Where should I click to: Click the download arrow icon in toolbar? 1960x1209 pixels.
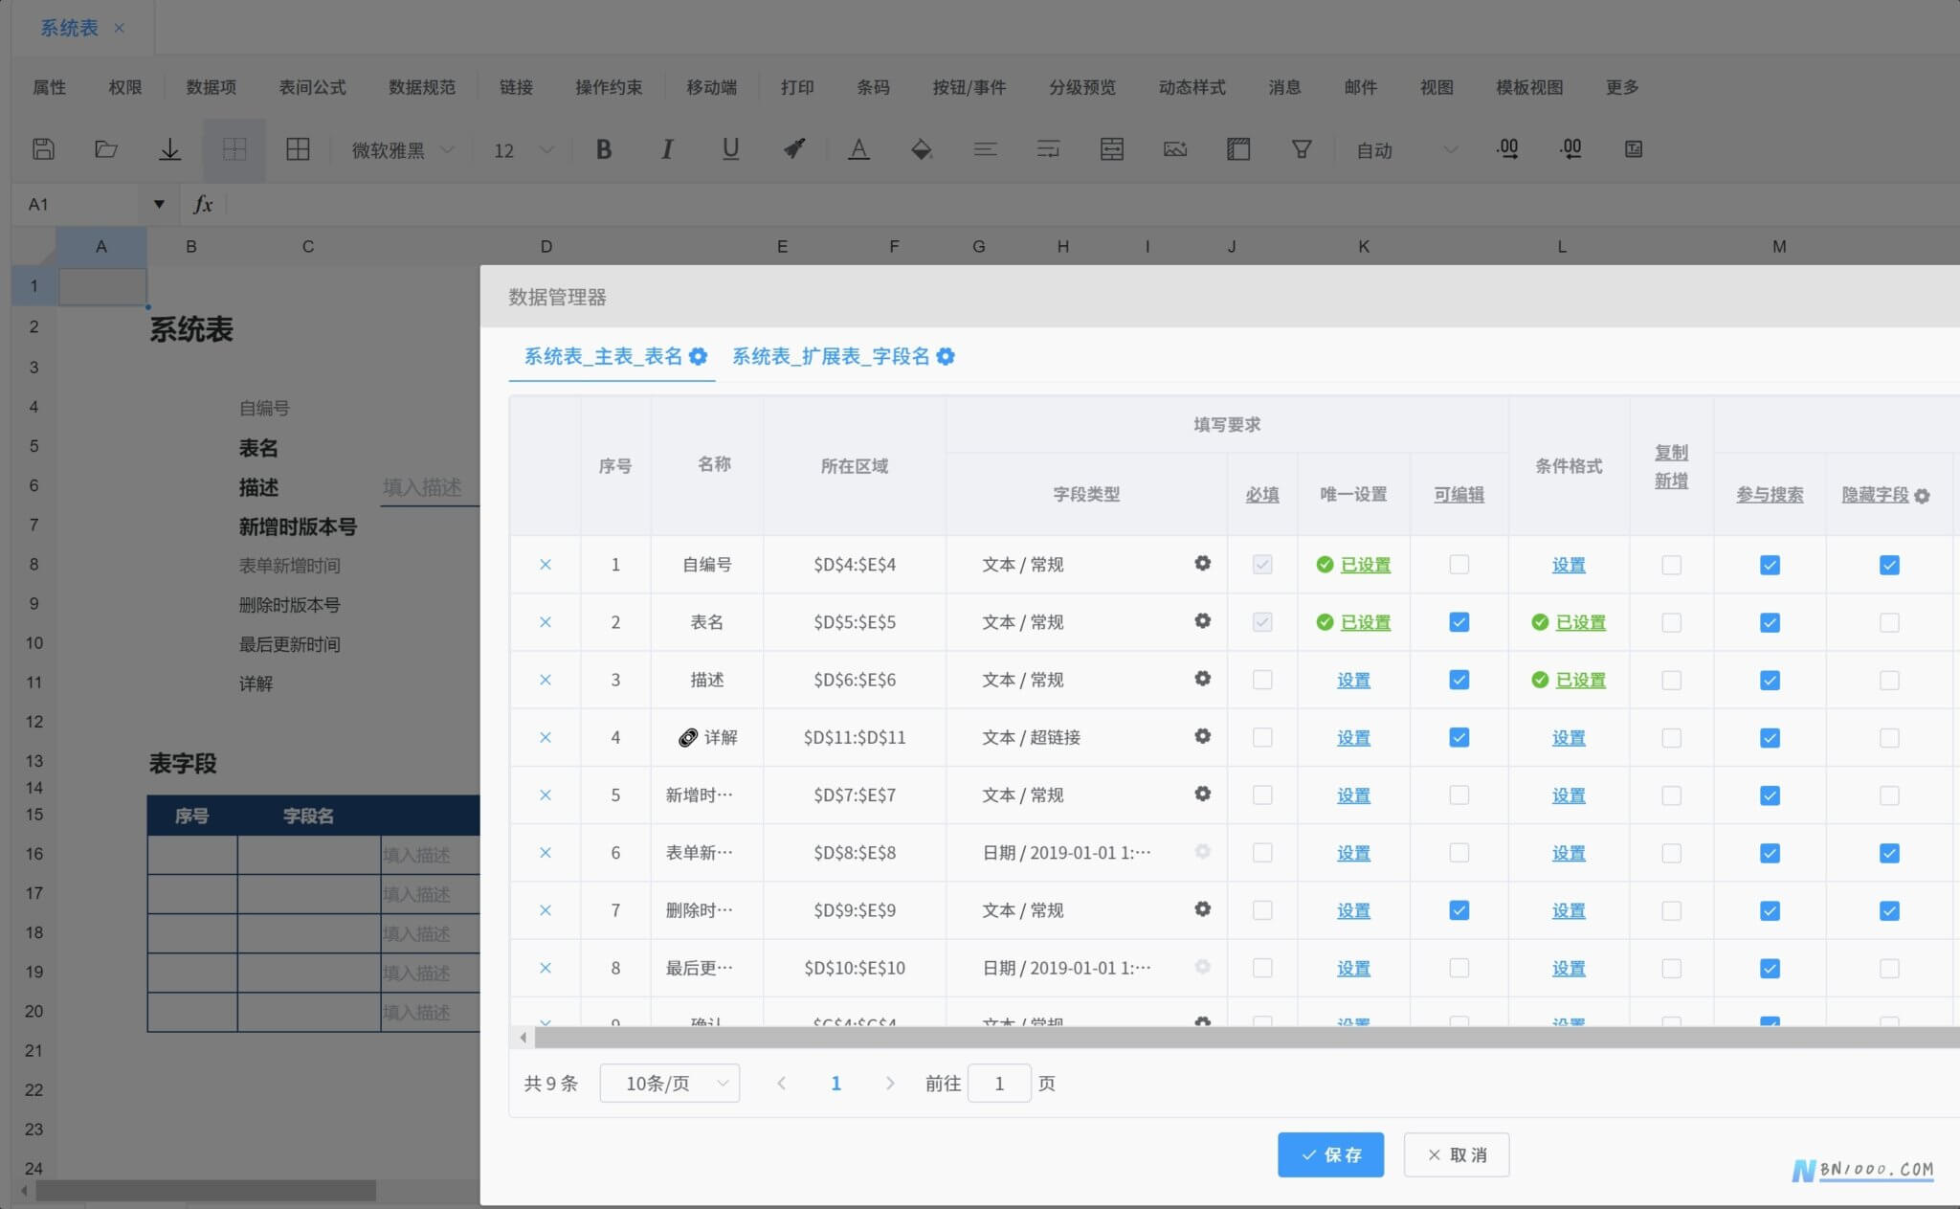click(169, 149)
